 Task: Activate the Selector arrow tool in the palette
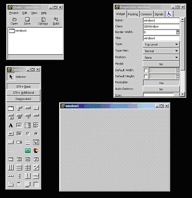click(11, 77)
